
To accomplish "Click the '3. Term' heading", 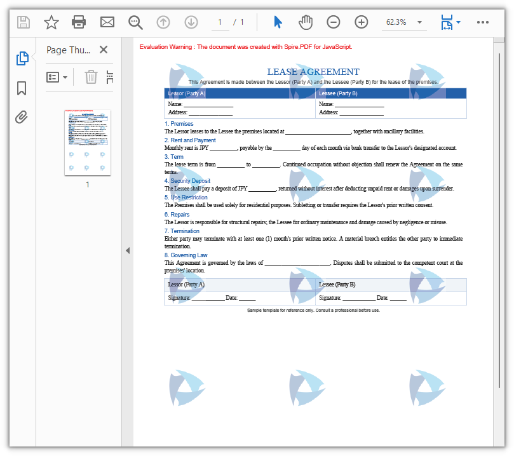I will pos(173,157).
